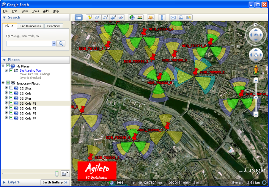Image resolution: width=269 pixels, height=187 pixels.
Task: Choose the Add Path tool
Action: [106, 18]
